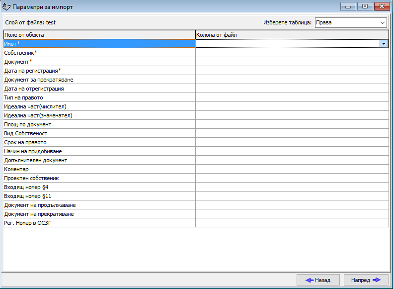This screenshot has height=289, width=393.
Task: Click file column cell for Коментар
Action: (x=292, y=169)
